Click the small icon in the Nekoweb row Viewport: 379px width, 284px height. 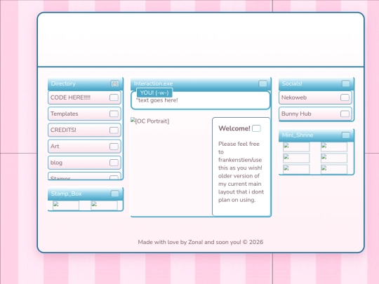[345, 97]
